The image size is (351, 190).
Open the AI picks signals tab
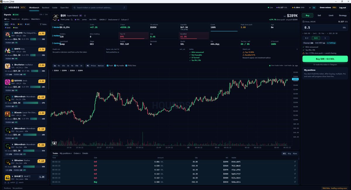click(x=25, y=19)
